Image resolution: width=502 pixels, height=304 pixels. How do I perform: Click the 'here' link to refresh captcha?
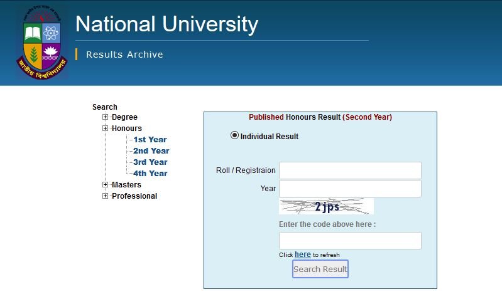click(303, 254)
